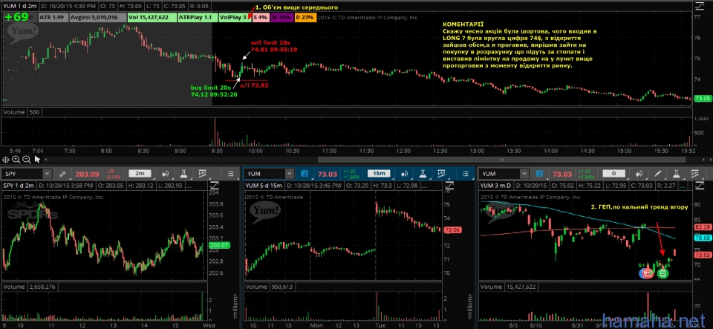This screenshot has height=329, width=713.
Task: Click blue link number 3 in YUM daily panel
Action: click(x=540, y=174)
